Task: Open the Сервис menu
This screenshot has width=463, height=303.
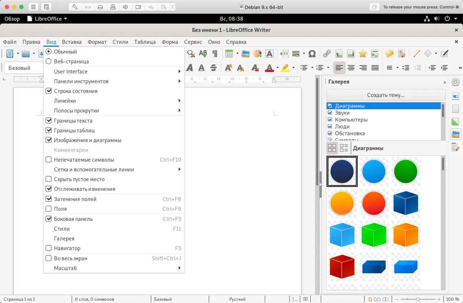Action: [193, 42]
